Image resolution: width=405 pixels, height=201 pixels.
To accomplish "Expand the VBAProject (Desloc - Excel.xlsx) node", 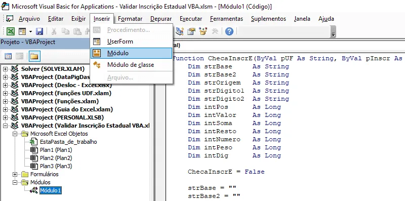I will [6, 85].
